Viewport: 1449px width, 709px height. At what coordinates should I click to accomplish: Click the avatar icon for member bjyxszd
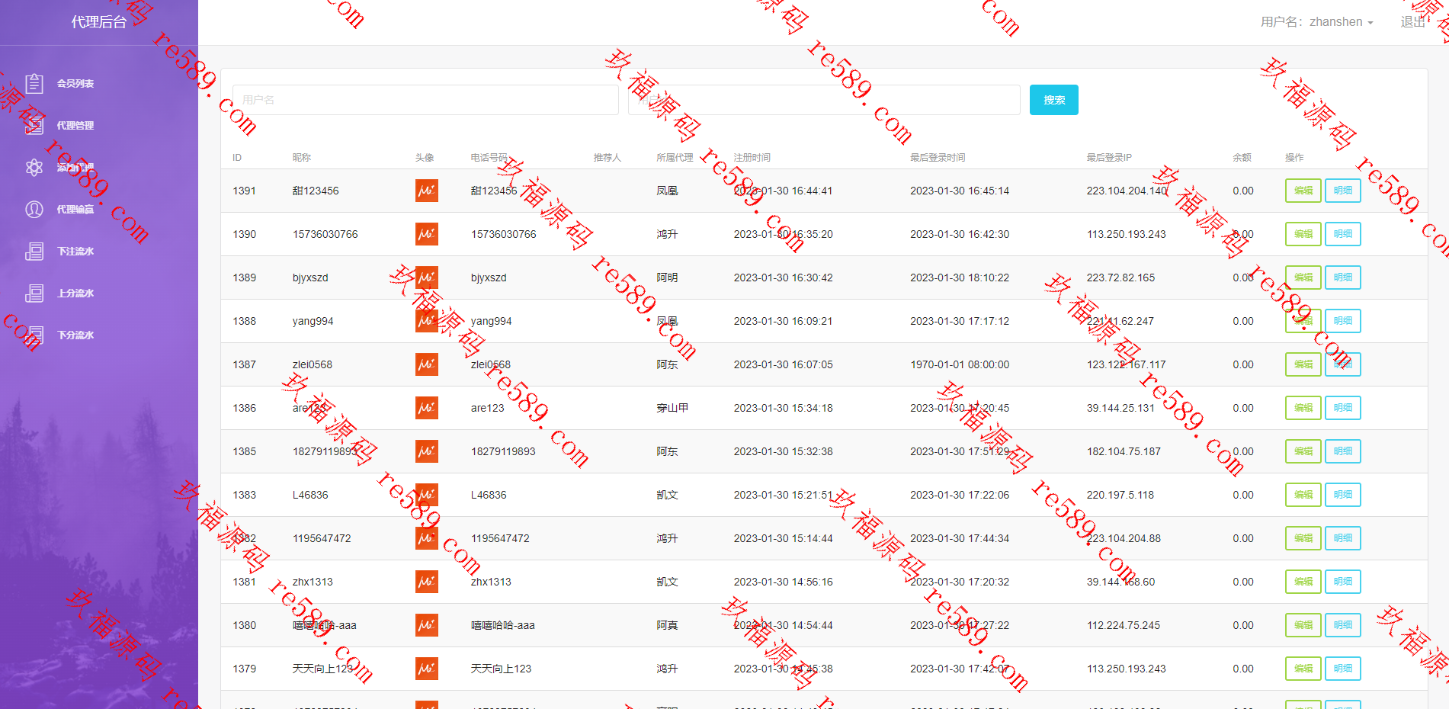tap(427, 278)
